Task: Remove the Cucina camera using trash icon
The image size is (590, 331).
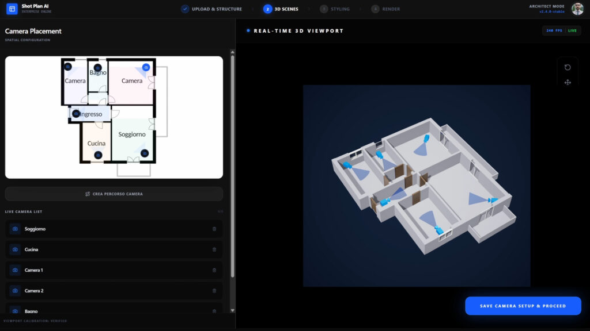Action: click(x=214, y=249)
